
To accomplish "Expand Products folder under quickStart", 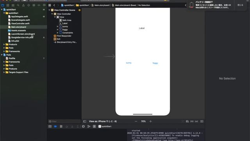I will 4,44.
